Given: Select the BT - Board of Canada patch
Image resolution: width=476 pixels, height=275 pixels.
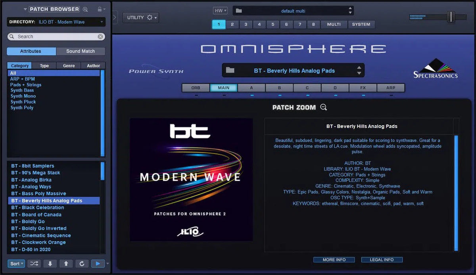Looking at the screenshot, I should (36, 214).
